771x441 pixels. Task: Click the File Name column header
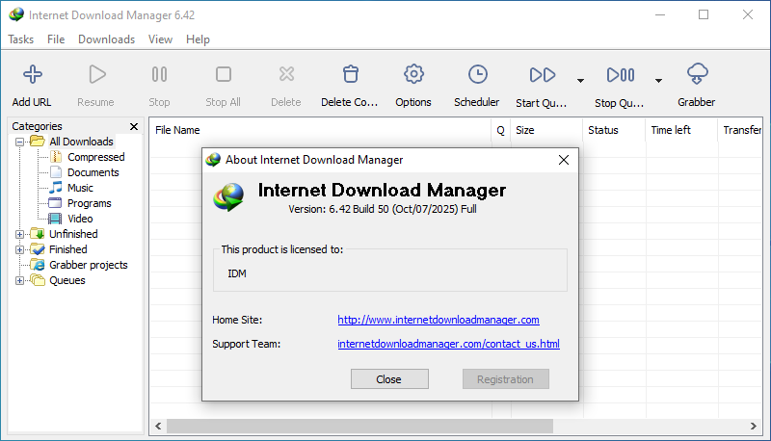(320, 130)
